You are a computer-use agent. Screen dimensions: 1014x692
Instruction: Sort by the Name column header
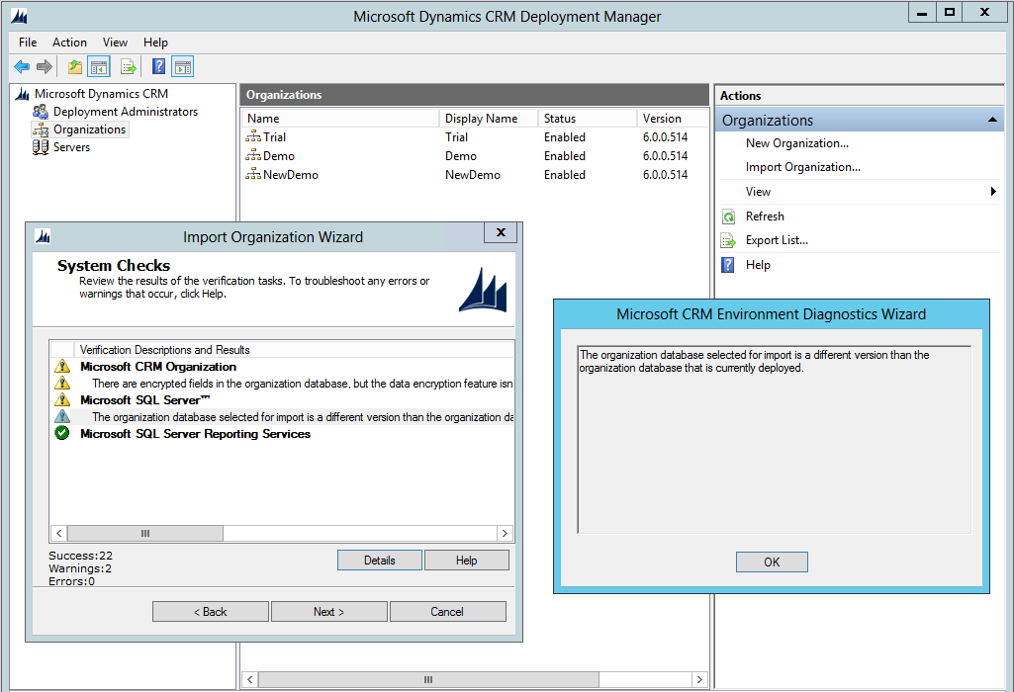click(340, 119)
